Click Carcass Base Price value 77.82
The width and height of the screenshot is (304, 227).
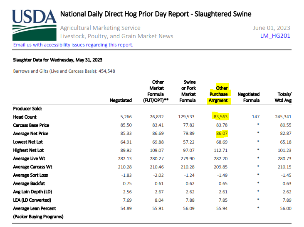[189, 125]
